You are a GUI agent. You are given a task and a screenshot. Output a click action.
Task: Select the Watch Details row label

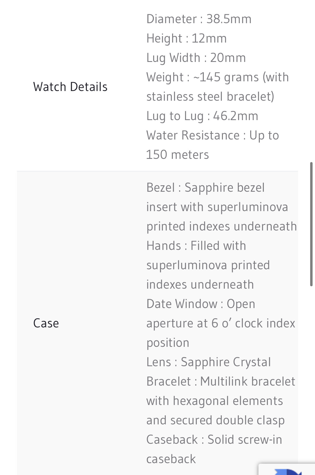click(70, 87)
